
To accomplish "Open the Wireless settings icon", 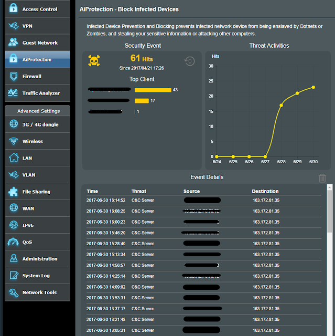I will pos(14,141).
